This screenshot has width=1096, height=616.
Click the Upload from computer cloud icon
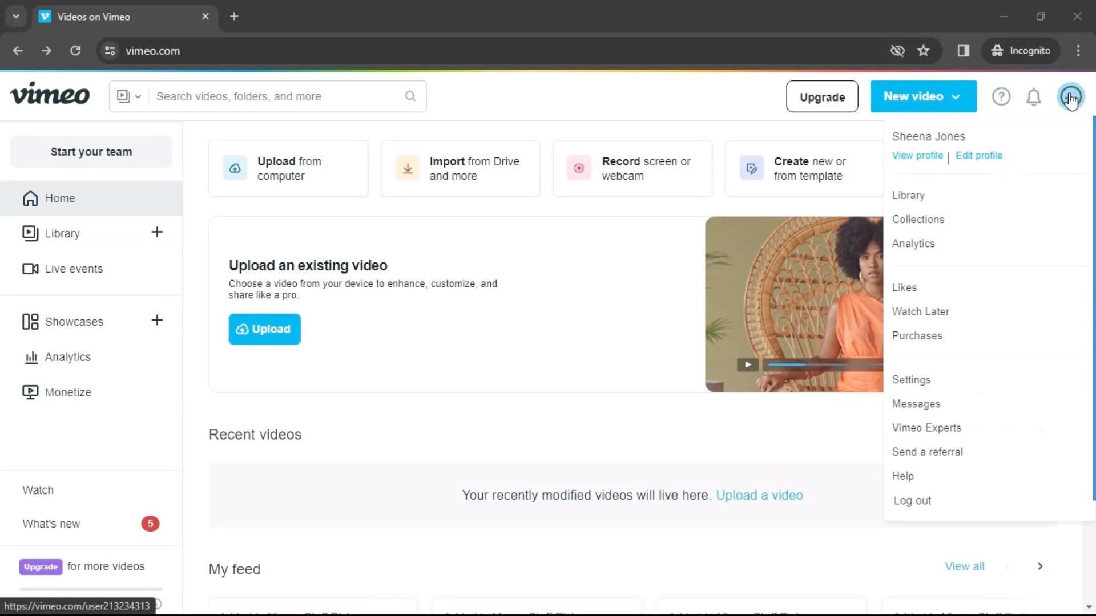coord(235,168)
